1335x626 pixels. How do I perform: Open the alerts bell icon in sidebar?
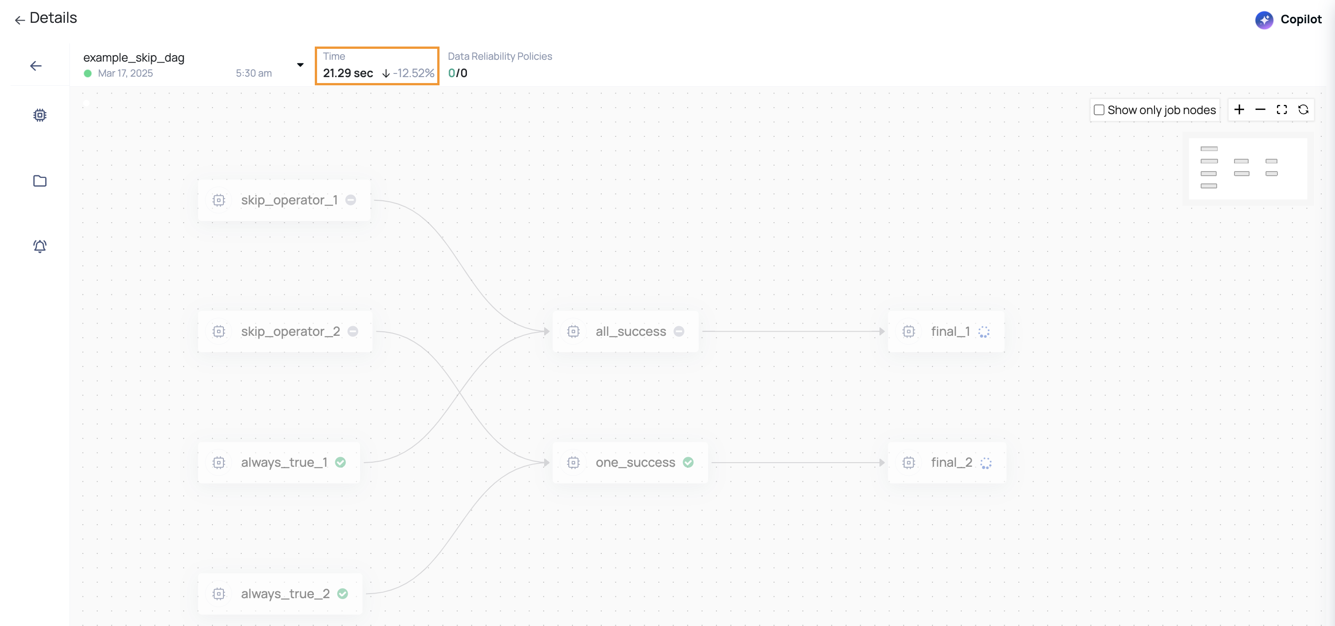[x=40, y=246]
